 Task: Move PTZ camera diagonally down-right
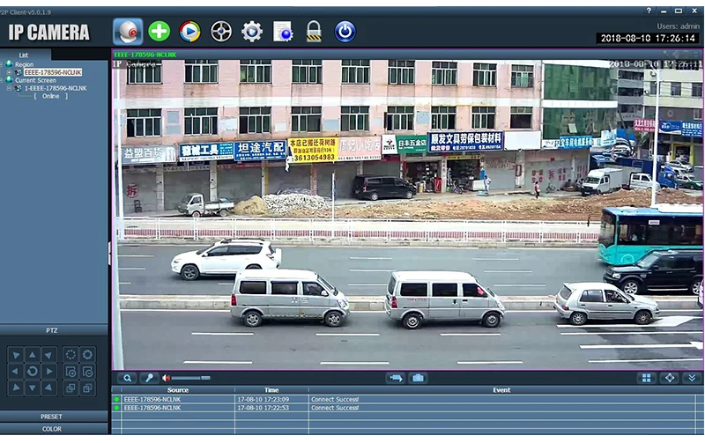pyautogui.click(x=49, y=388)
